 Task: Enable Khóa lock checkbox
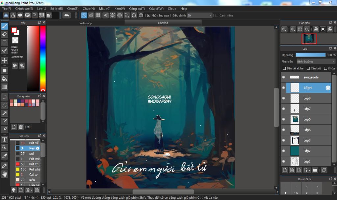pyautogui.click(x=325, y=68)
